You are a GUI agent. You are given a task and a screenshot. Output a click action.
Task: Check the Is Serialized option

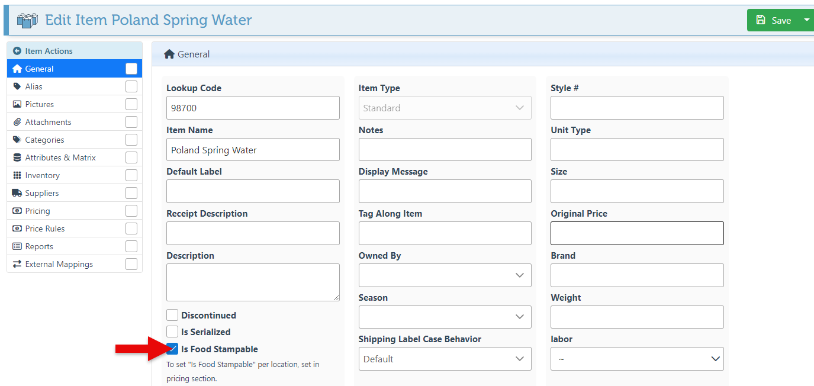(x=172, y=332)
